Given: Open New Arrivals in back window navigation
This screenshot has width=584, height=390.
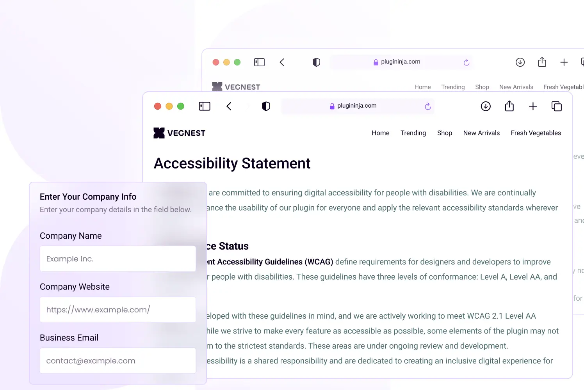Looking at the screenshot, I should tap(516, 87).
